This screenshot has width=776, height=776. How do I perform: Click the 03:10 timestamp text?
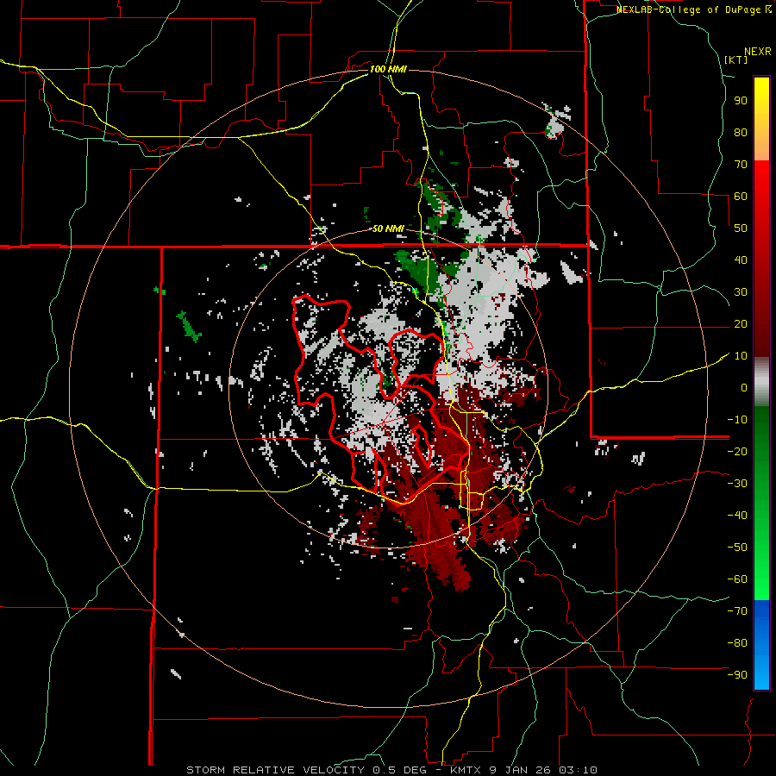578,770
